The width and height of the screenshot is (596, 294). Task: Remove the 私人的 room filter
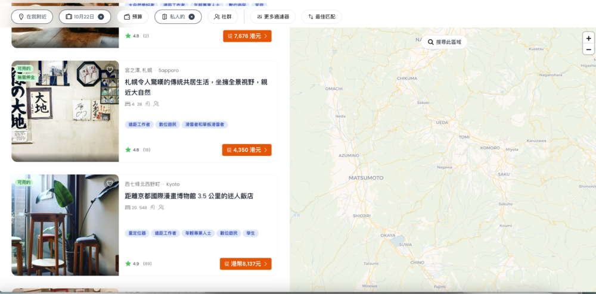191,17
